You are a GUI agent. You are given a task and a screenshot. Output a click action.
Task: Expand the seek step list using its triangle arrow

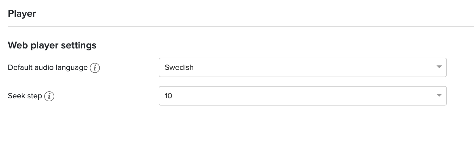439,96
